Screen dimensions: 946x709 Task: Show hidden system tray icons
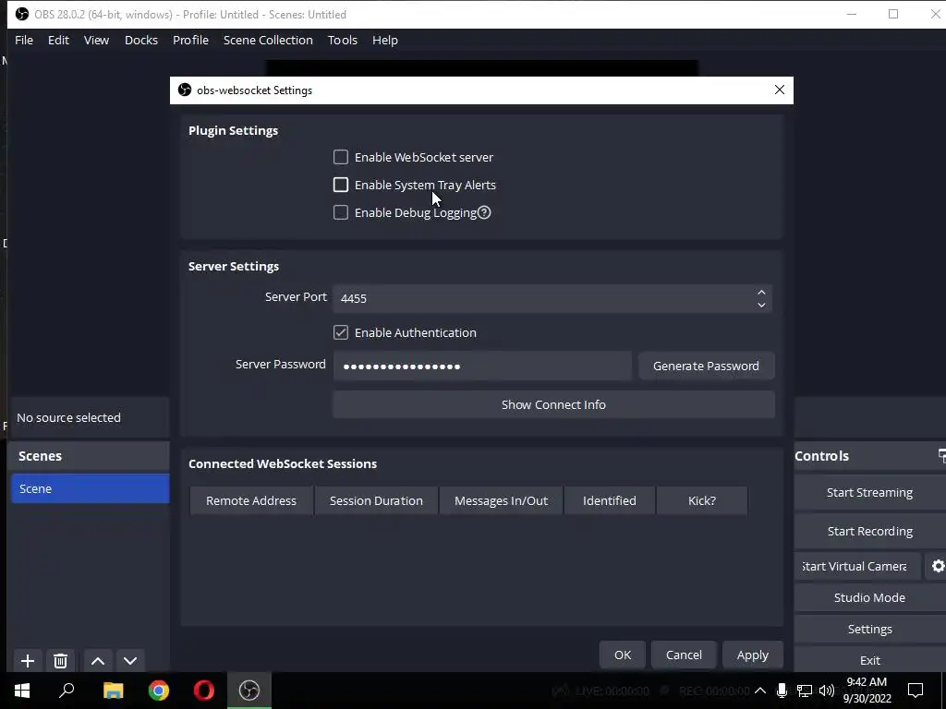(x=760, y=691)
